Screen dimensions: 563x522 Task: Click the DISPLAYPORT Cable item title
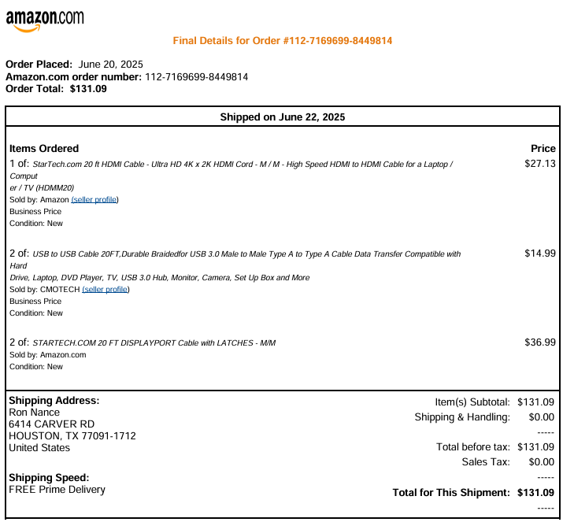pyautogui.click(x=154, y=342)
